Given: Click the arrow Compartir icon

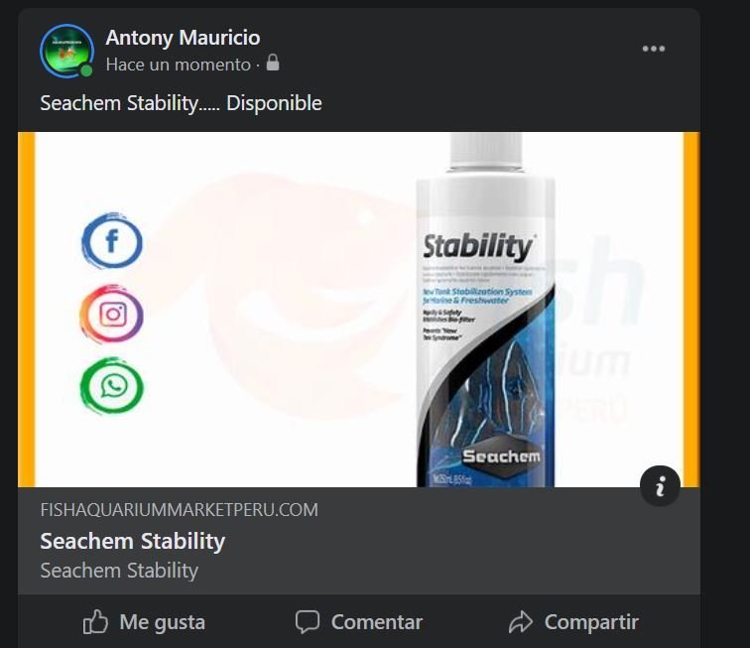Looking at the screenshot, I should [x=521, y=621].
